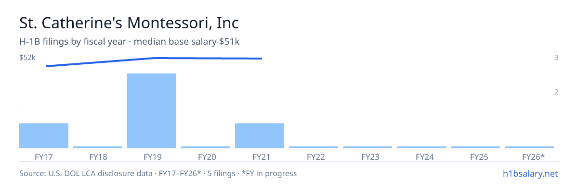Click the H-1B filings subtitle text

[x=130, y=42]
